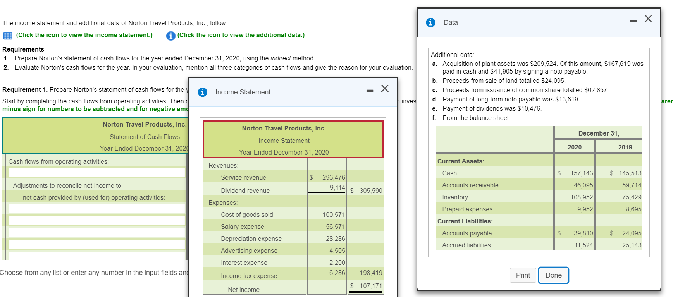Select the third adjustment input field
The width and height of the screenshot is (673, 297).
tap(97, 232)
